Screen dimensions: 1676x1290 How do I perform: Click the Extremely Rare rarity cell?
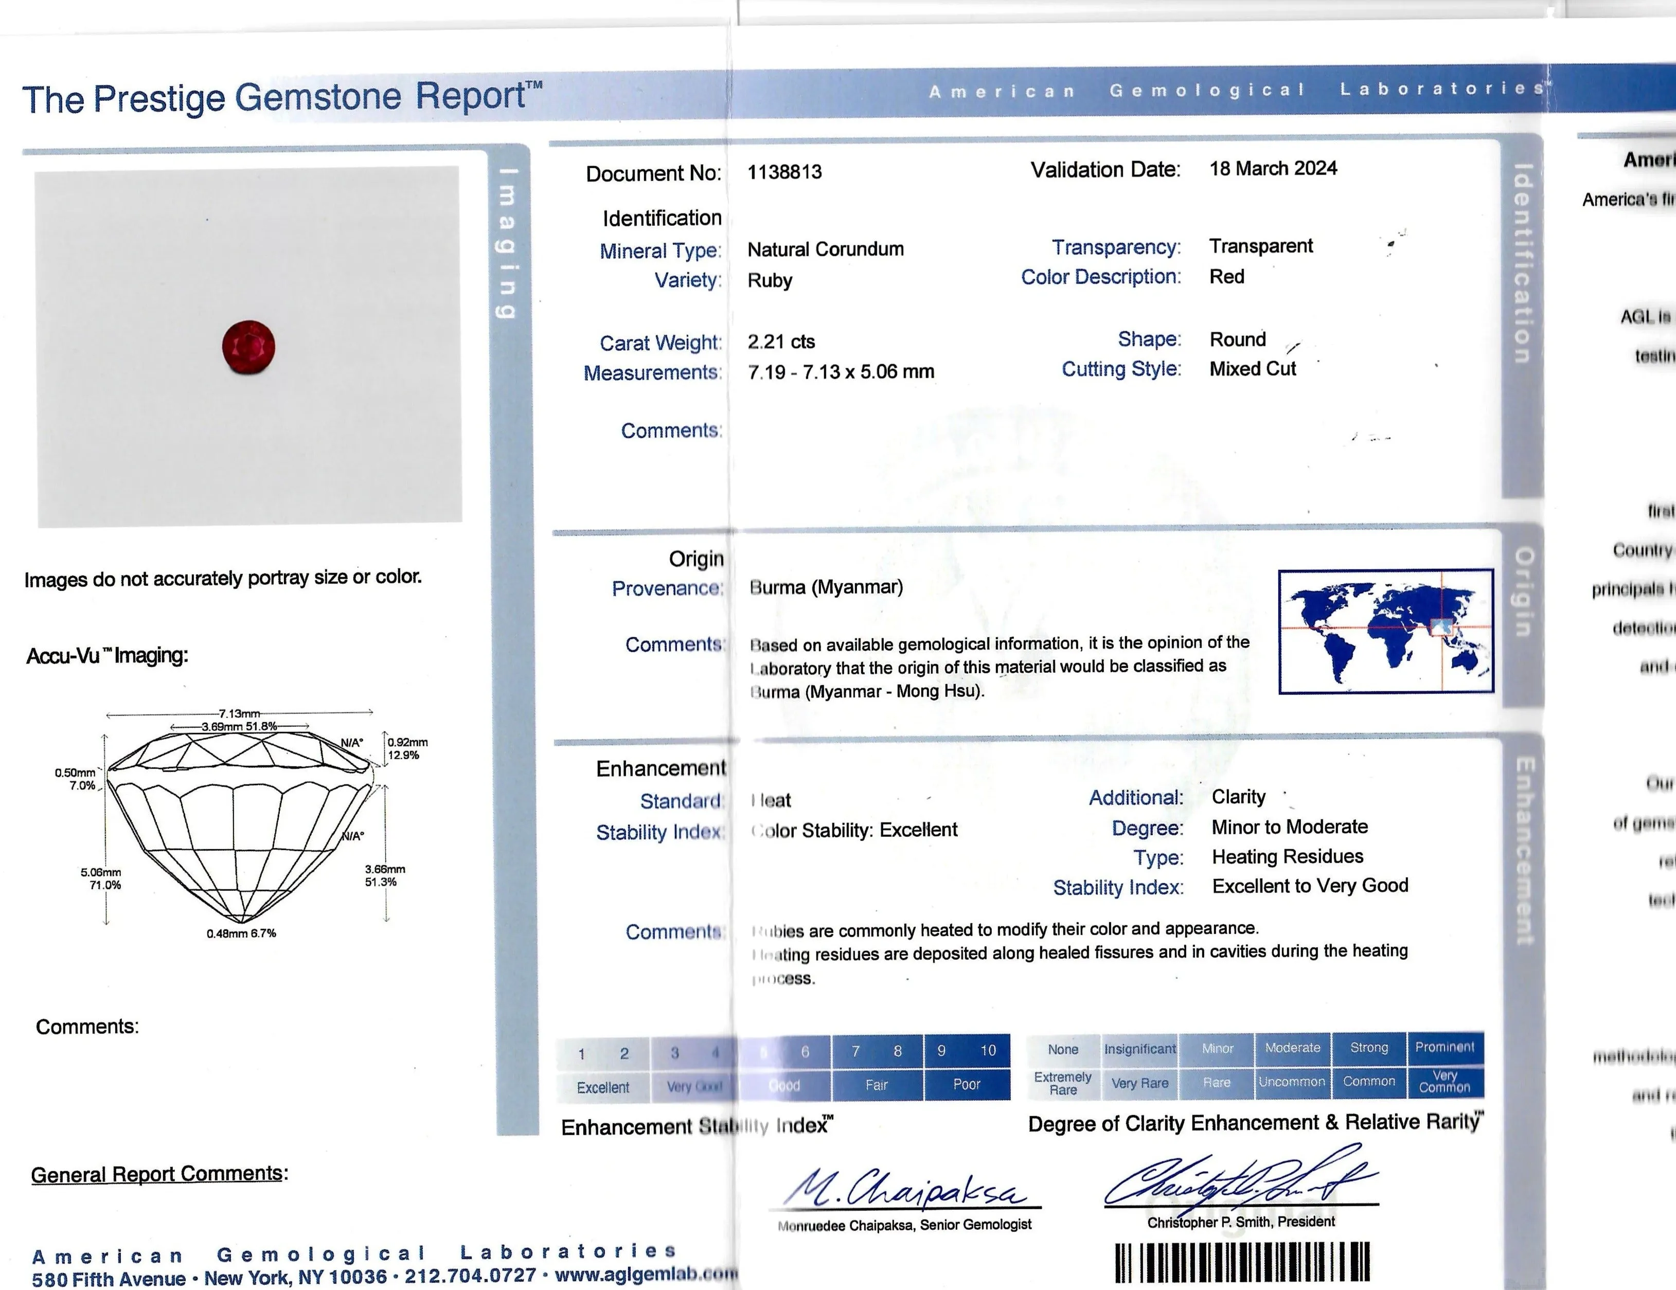pyautogui.click(x=1063, y=1084)
